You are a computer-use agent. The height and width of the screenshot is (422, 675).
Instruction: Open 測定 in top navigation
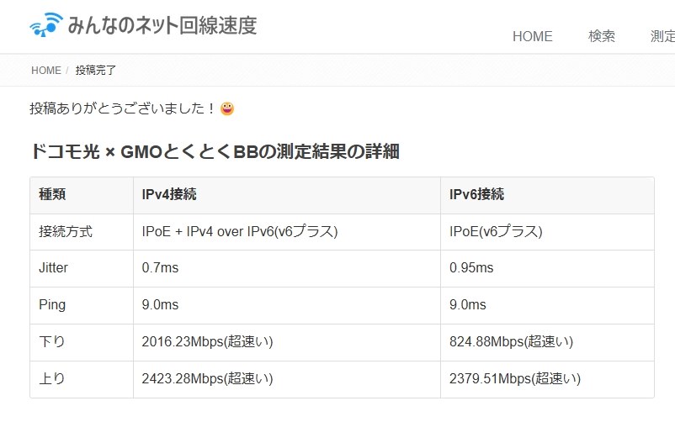tap(662, 36)
